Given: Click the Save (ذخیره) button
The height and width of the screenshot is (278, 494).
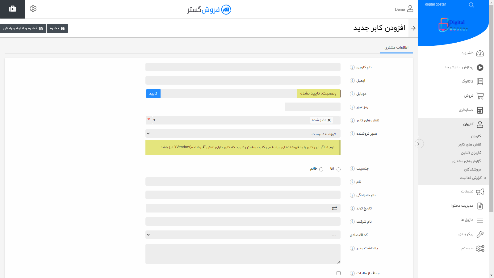Looking at the screenshot, I should [x=57, y=28].
